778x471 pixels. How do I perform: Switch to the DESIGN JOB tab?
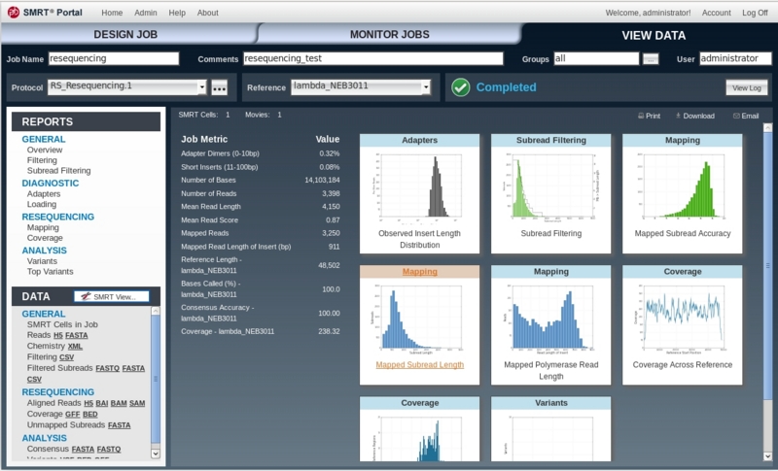[125, 34]
